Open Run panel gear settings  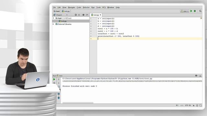(196, 76)
